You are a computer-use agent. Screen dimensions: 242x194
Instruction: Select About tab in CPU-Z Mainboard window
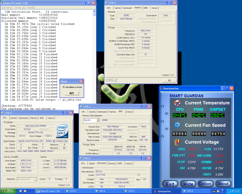pos(129,164)
